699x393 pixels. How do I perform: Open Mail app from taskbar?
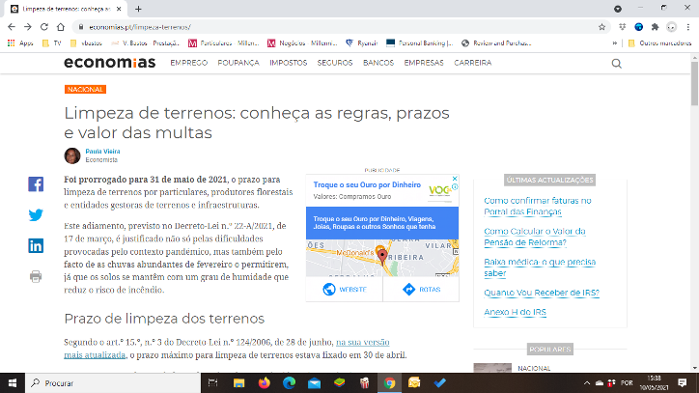click(x=314, y=382)
